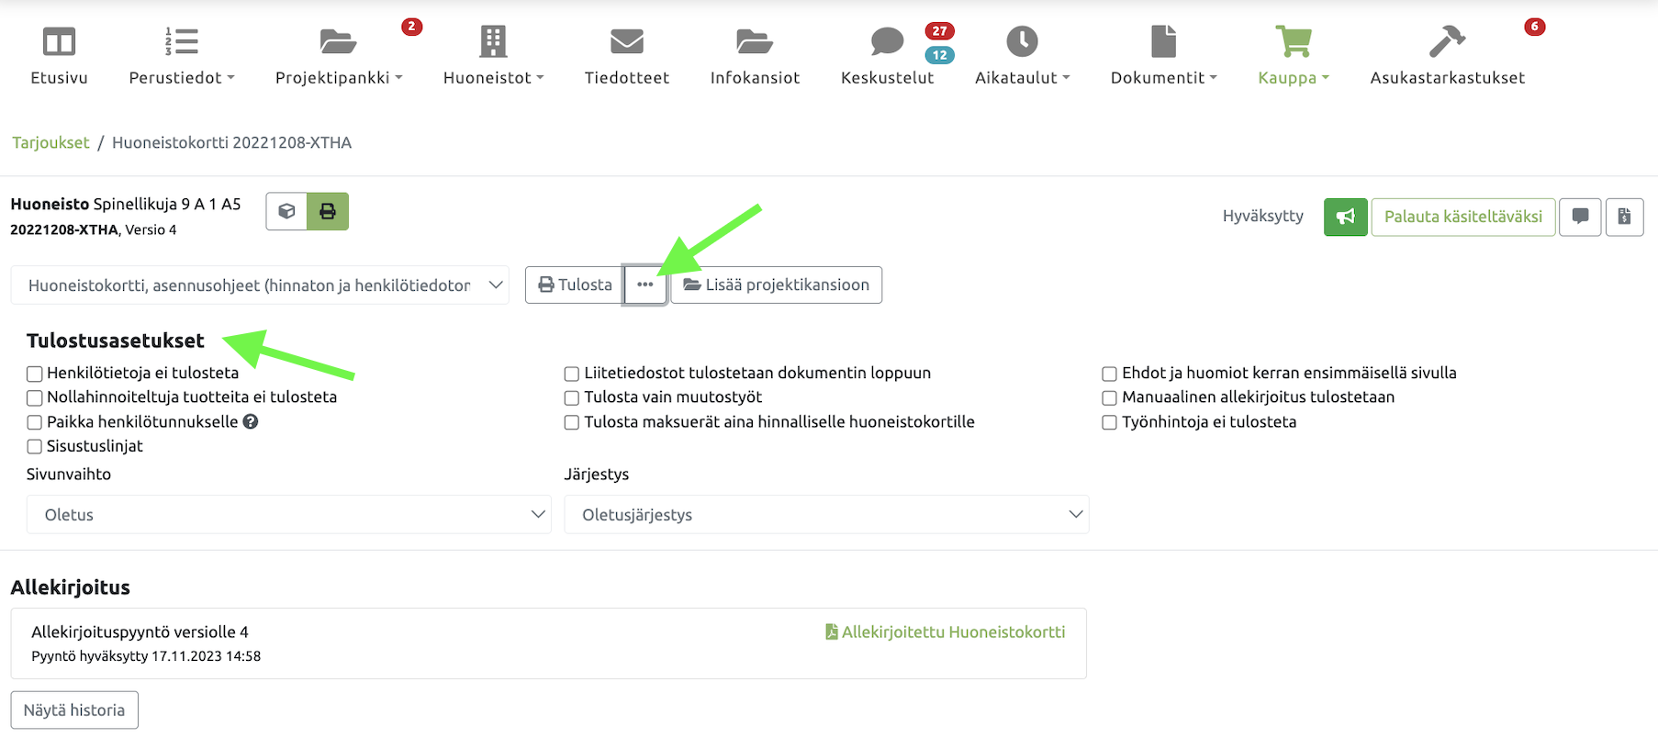Enable Henkilötietoja ei tulosteta checkbox
The height and width of the screenshot is (749, 1658).
pos(35,374)
